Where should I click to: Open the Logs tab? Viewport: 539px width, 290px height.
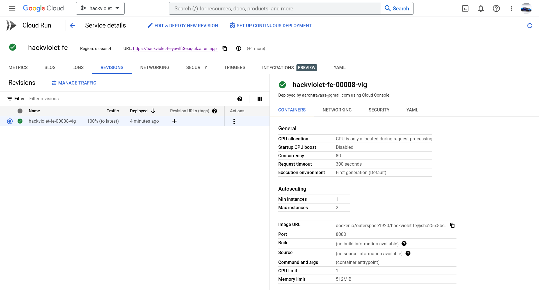tap(78, 67)
